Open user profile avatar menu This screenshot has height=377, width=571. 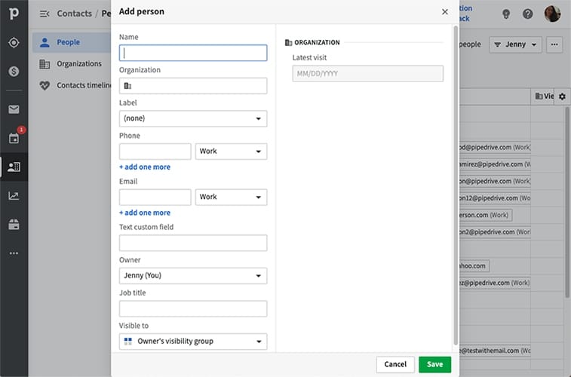tap(552, 14)
